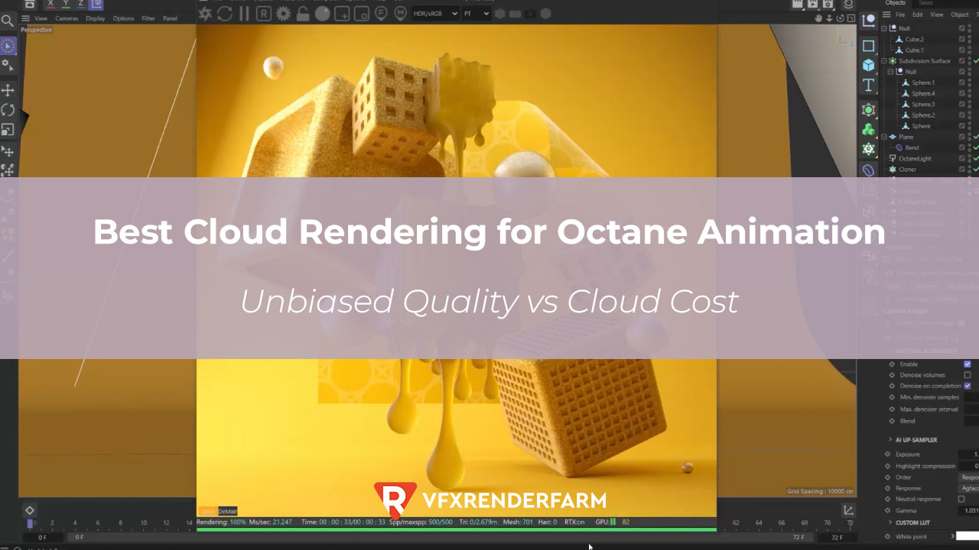The width and height of the screenshot is (979, 550).
Task: Open the PT kernel dropdown
Action: pyautogui.click(x=476, y=13)
